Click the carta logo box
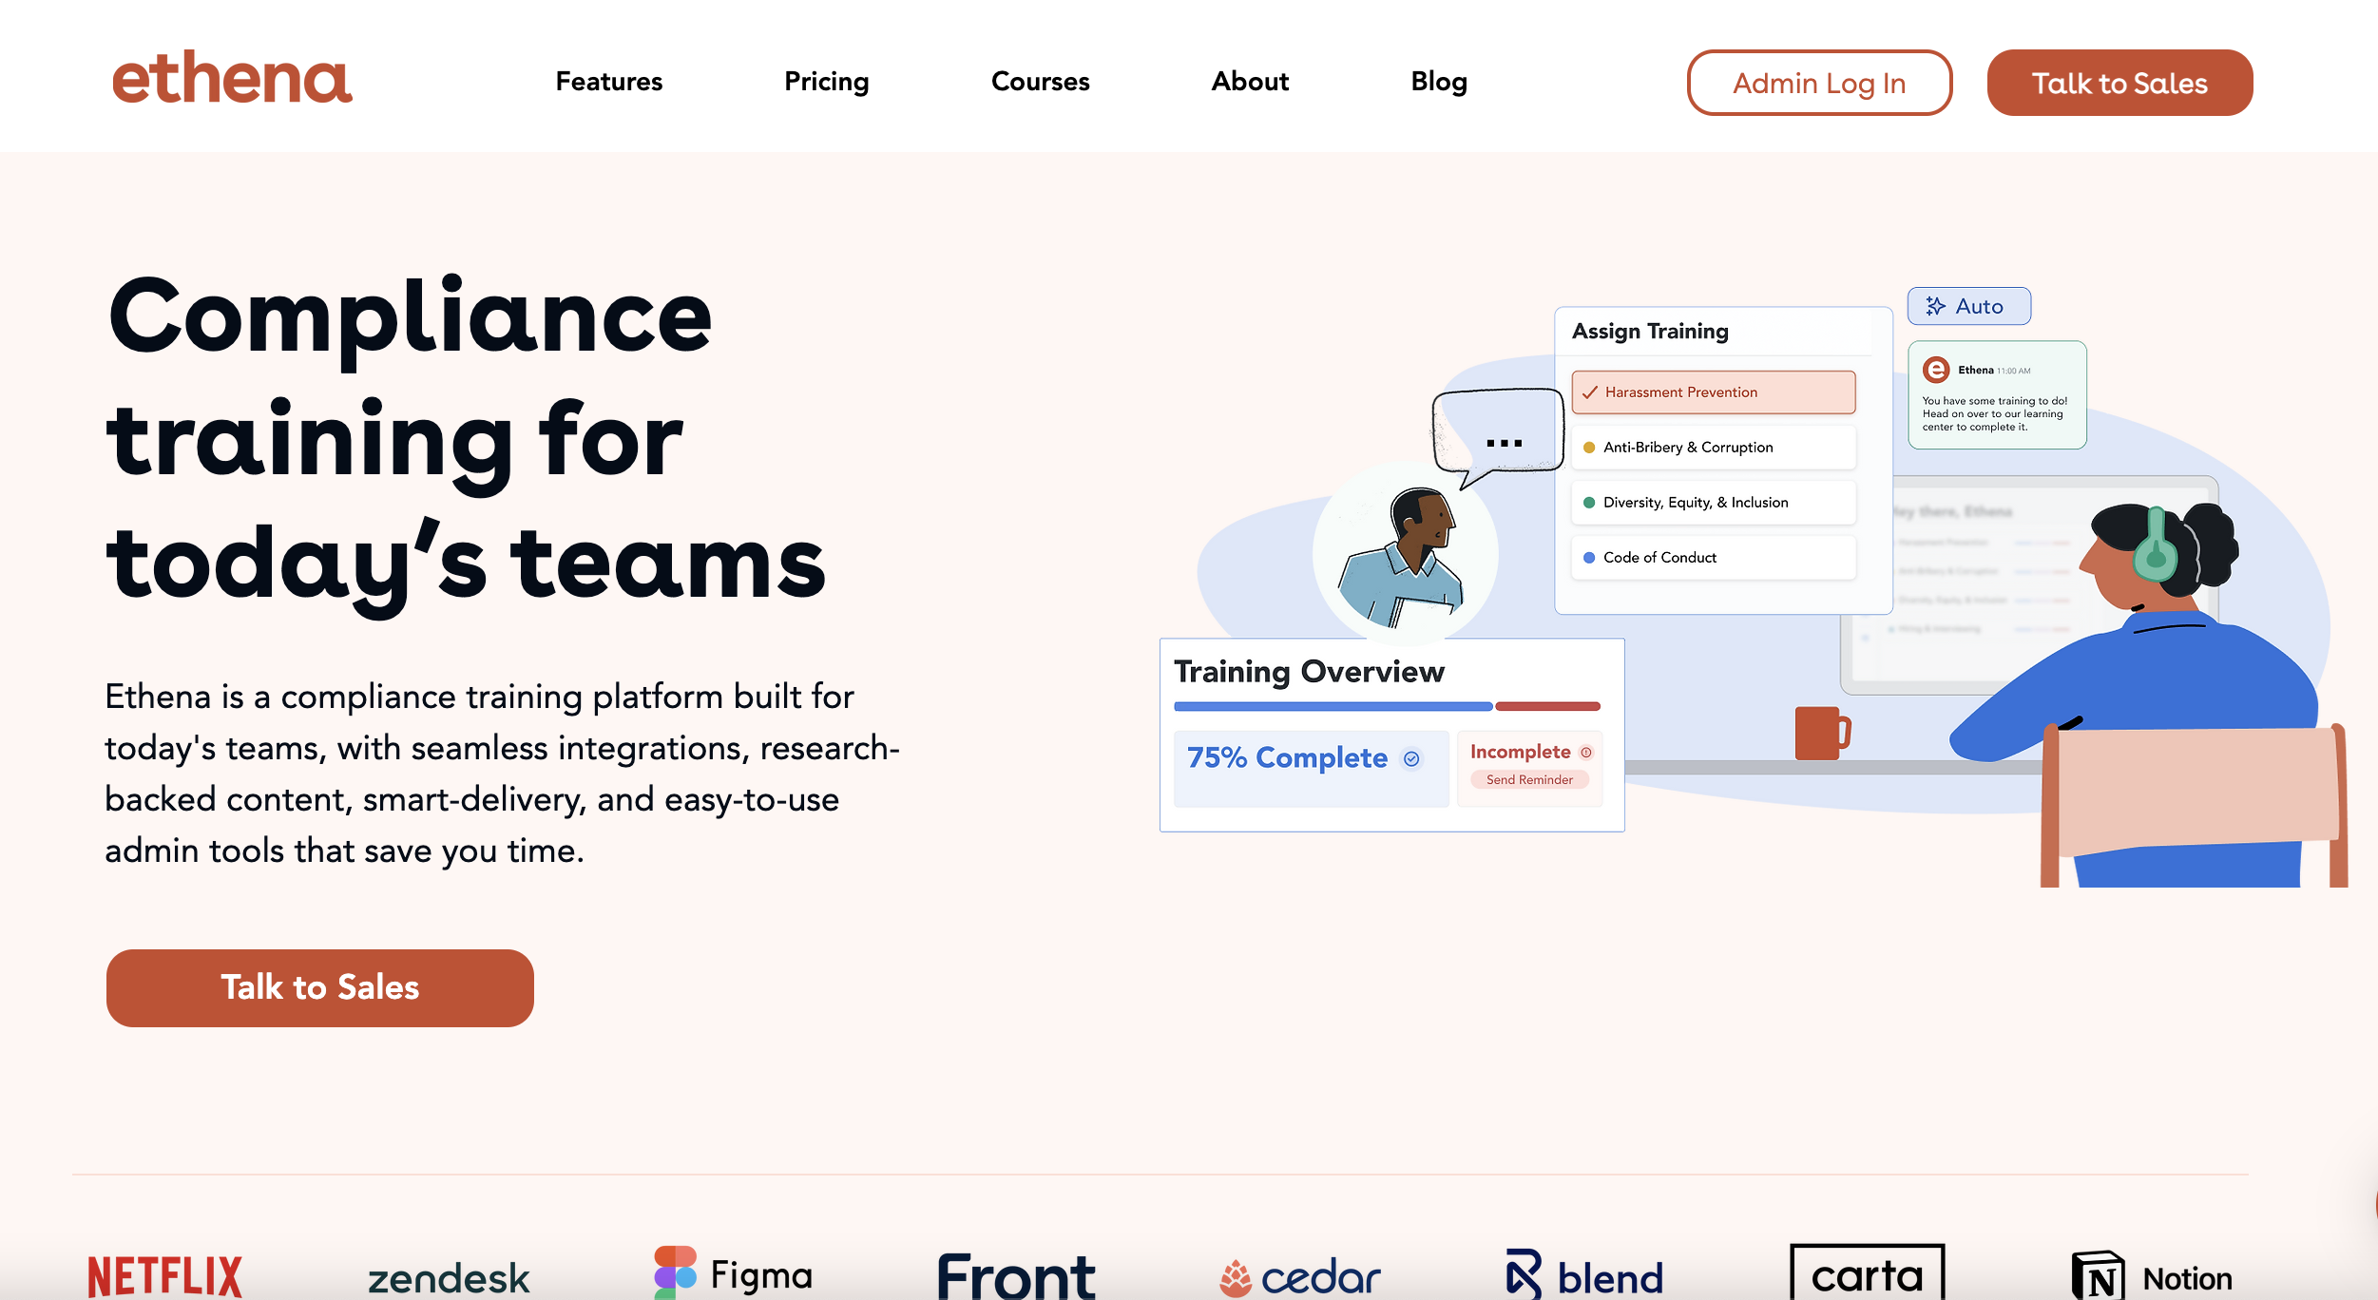2378x1300 pixels. point(1867,1273)
